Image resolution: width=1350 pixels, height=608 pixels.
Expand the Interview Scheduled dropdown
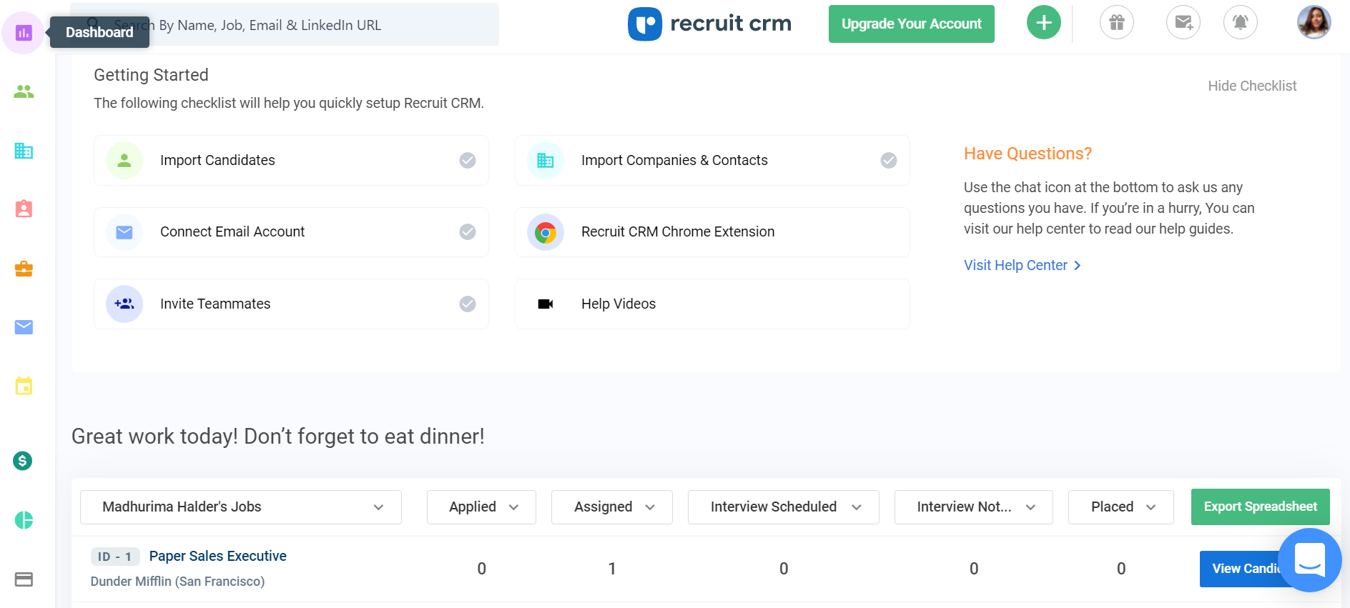(x=784, y=507)
